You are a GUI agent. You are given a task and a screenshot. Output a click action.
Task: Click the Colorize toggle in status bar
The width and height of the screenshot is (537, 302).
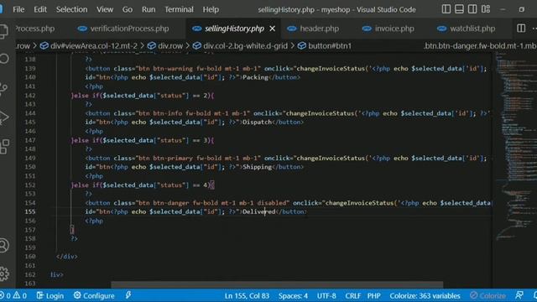pos(488,295)
